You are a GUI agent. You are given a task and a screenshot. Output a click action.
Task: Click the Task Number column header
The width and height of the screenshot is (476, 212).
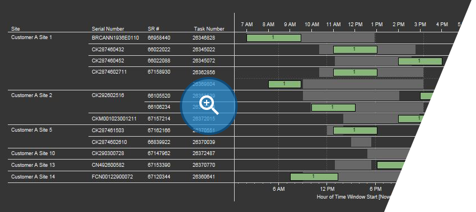pyautogui.click(x=209, y=29)
